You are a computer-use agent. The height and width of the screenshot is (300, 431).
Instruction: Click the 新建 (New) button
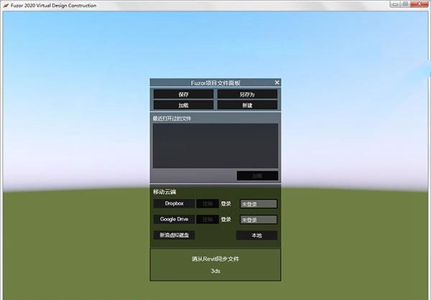[247, 105]
